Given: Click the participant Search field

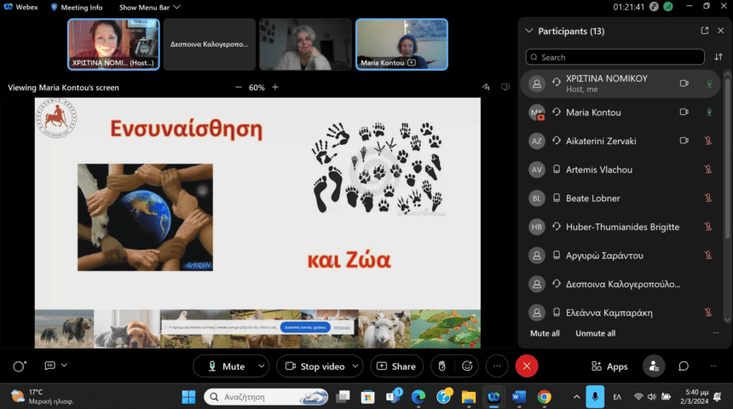Looking at the screenshot, I should pos(615,57).
